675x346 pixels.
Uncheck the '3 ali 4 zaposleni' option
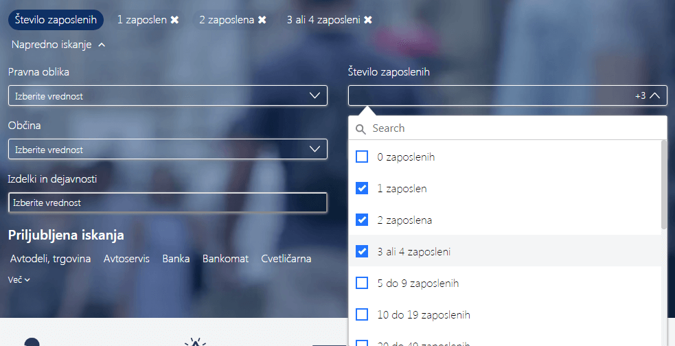pyautogui.click(x=362, y=252)
